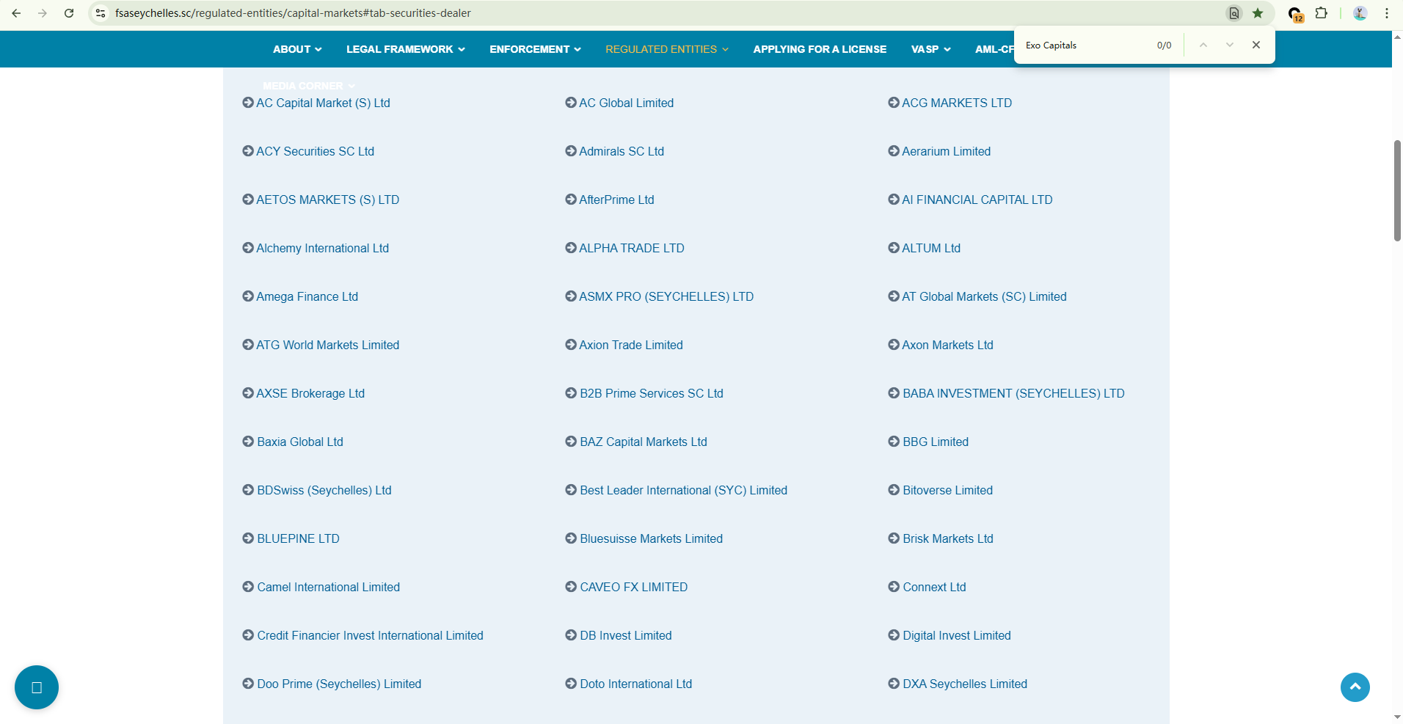Click the arrow icon beside AfterPrime Ltd
Screen dimensions: 1403x724
click(x=571, y=200)
